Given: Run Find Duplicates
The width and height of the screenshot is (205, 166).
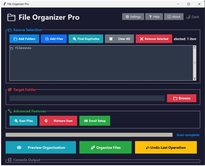Looking at the screenshot, I should (x=86, y=39).
